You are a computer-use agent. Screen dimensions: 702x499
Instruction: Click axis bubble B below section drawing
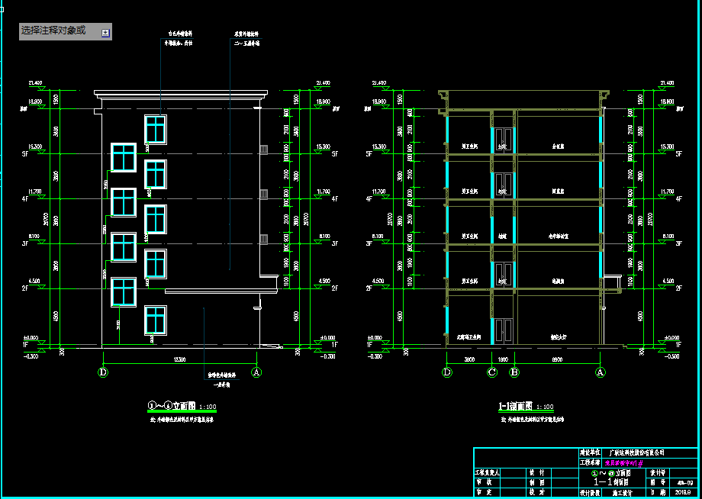pyautogui.click(x=514, y=372)
